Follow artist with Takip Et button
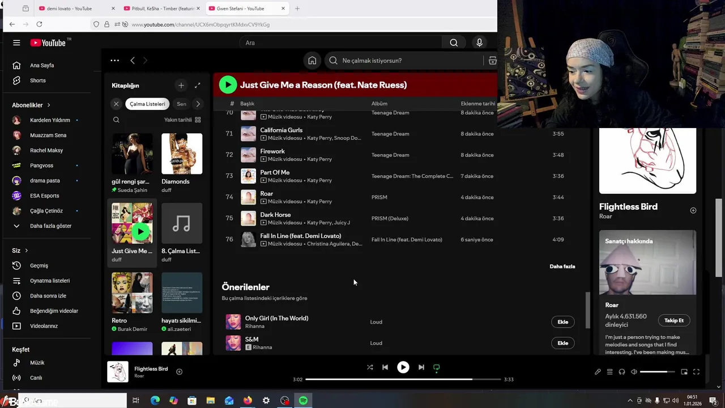This screenshot has width=725, height=408. coord(673,320)
